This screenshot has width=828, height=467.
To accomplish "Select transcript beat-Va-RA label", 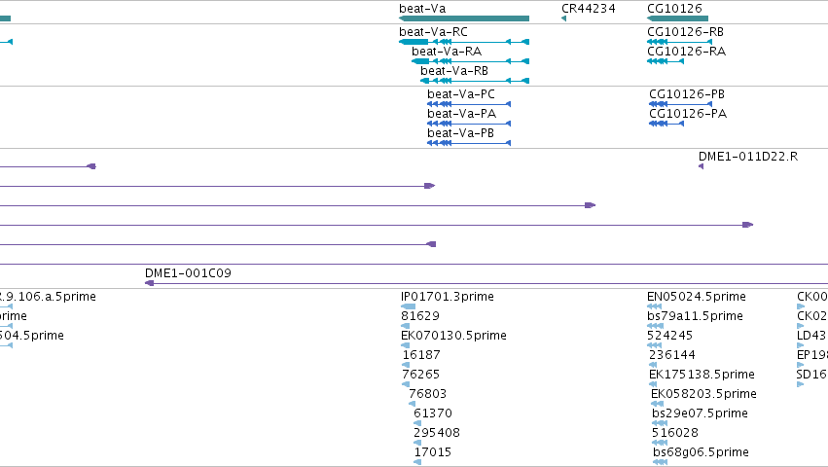I will click(x=447, y=52).
